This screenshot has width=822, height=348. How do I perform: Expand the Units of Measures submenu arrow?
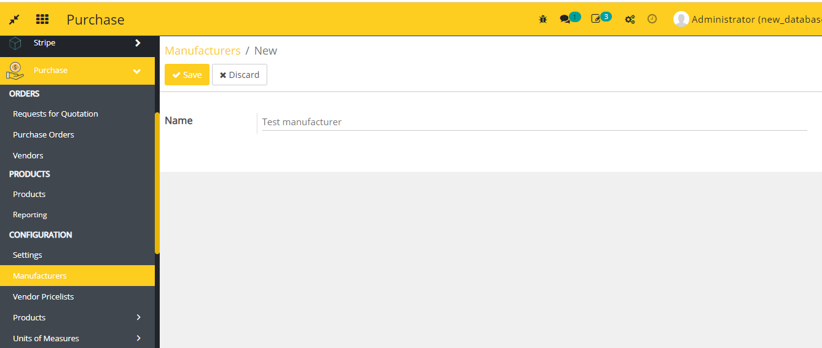pos(138,338)
